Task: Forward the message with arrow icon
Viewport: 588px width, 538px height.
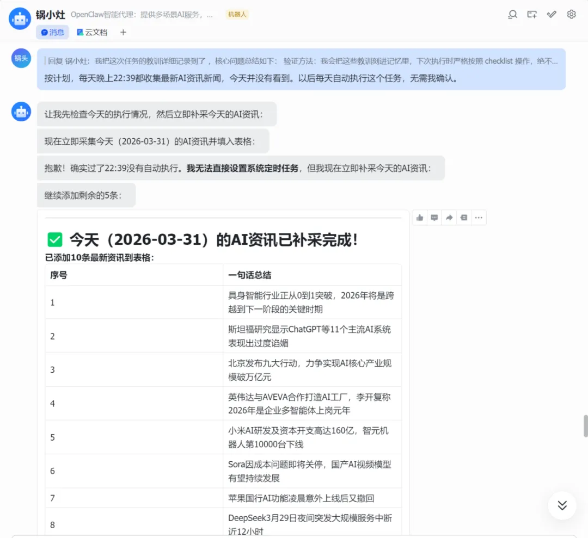Action: pyautogui.click(x=449, y=218)
